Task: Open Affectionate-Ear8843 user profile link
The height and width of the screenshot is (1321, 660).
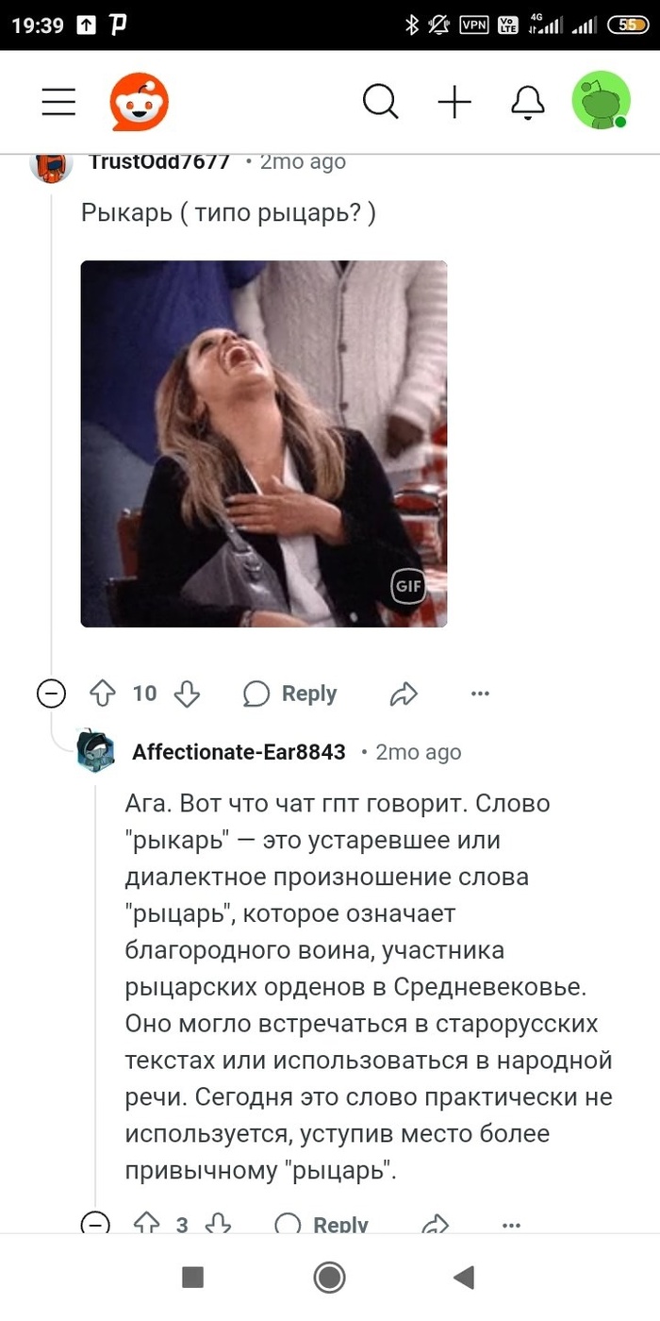Action: 239,752
